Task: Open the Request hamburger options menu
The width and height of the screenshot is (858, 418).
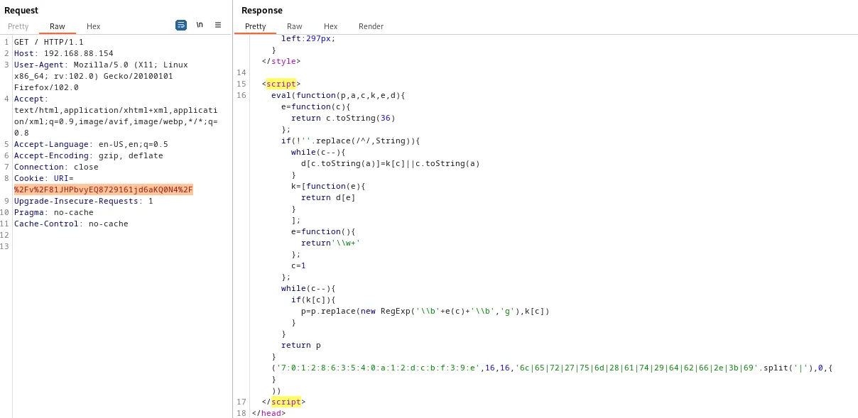Action: coord(218,25)
